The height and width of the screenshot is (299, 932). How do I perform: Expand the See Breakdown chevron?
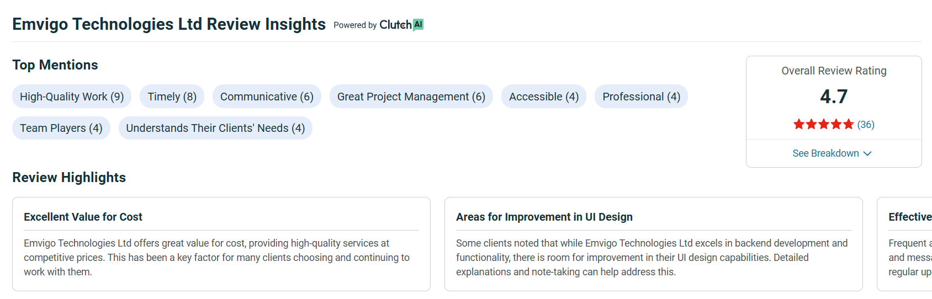pos(867,153)
